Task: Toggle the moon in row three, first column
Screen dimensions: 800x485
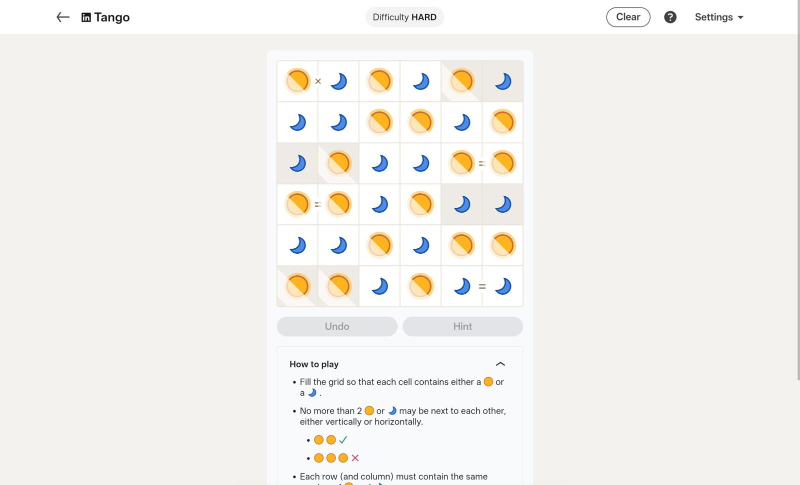Action: point(297,163)
